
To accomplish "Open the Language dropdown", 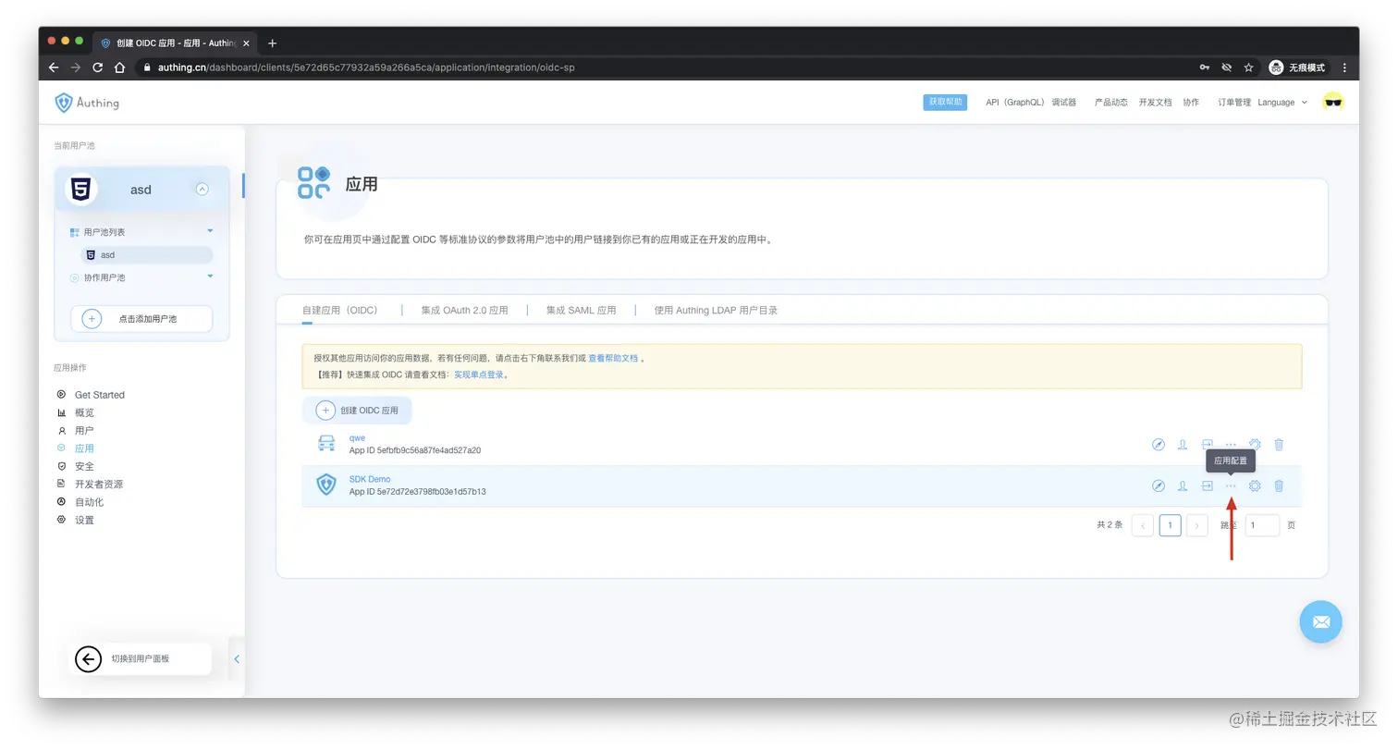I will 1282,103.
